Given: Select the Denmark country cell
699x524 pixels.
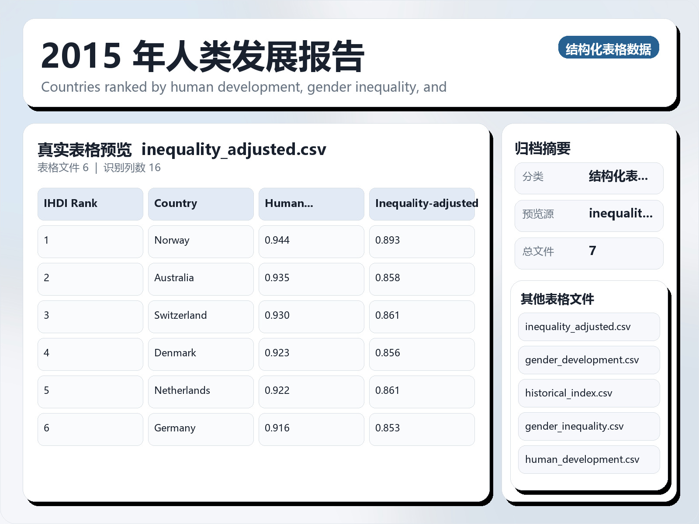Looking at the screenshot, I should pos(201,354).
